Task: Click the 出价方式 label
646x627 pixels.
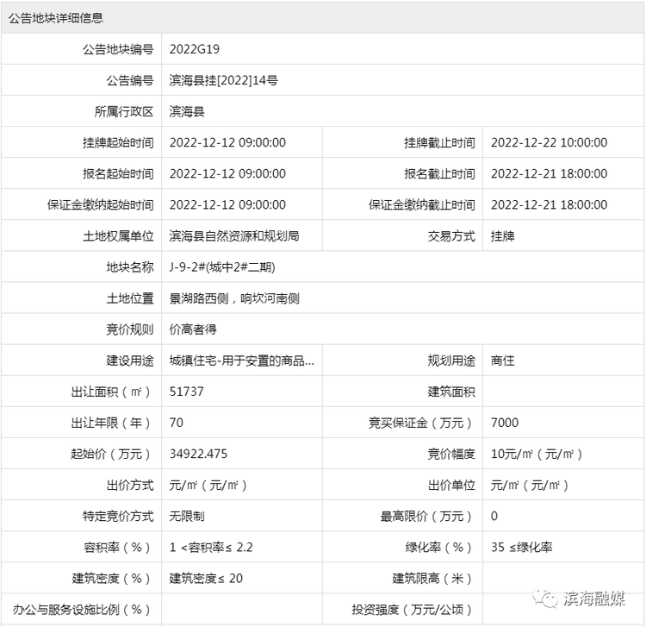Action: [130, 485]
